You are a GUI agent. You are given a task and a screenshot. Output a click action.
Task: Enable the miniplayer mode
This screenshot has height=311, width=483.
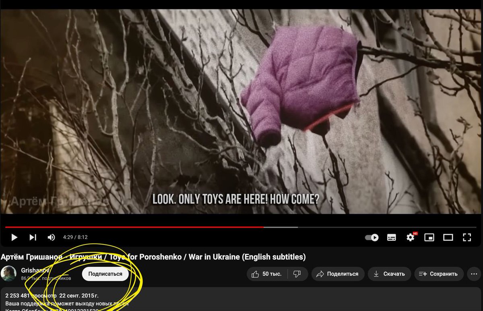(429, 237)
